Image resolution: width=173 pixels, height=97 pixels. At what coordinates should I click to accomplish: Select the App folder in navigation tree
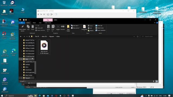(26, 59)
